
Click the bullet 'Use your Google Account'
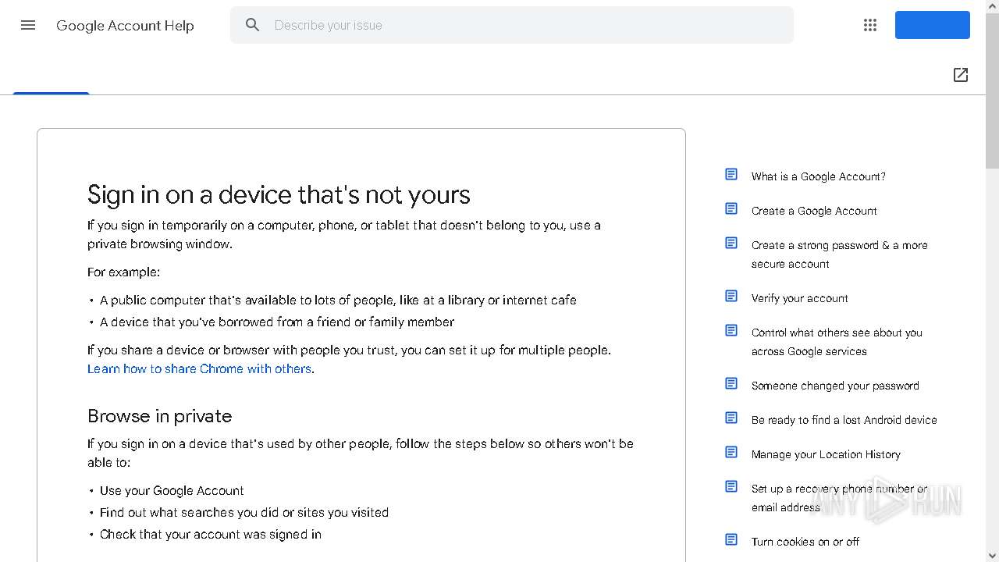(x=172, y=490)
